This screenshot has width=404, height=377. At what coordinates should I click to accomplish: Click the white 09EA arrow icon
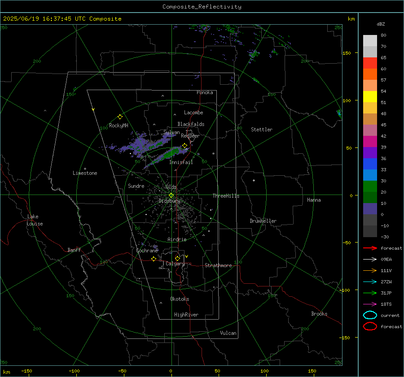370,259
